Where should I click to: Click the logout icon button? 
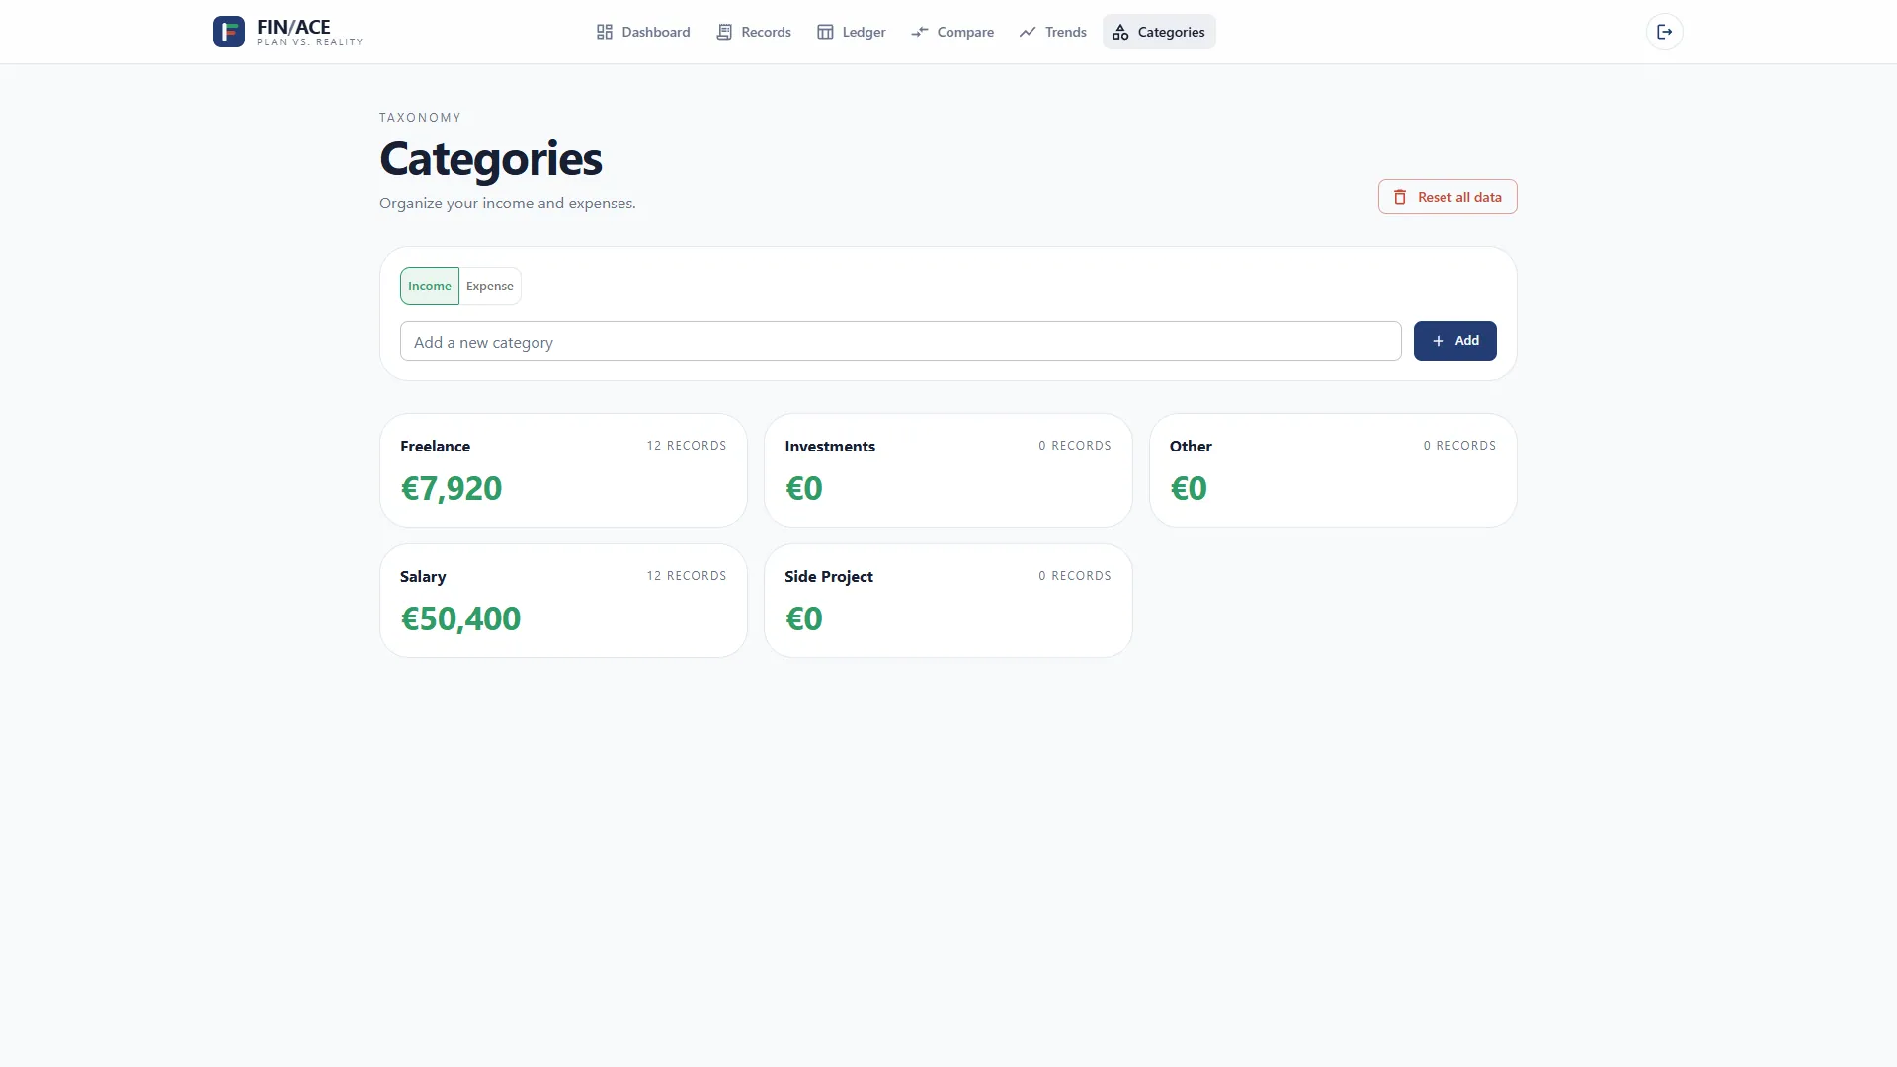click(1665, 32)
